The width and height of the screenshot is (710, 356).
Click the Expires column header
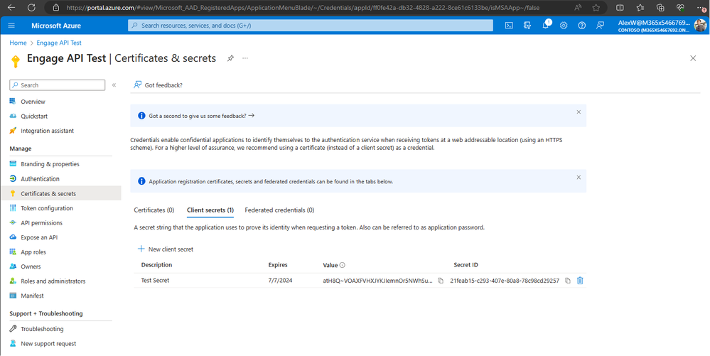[x=278, y=264]
